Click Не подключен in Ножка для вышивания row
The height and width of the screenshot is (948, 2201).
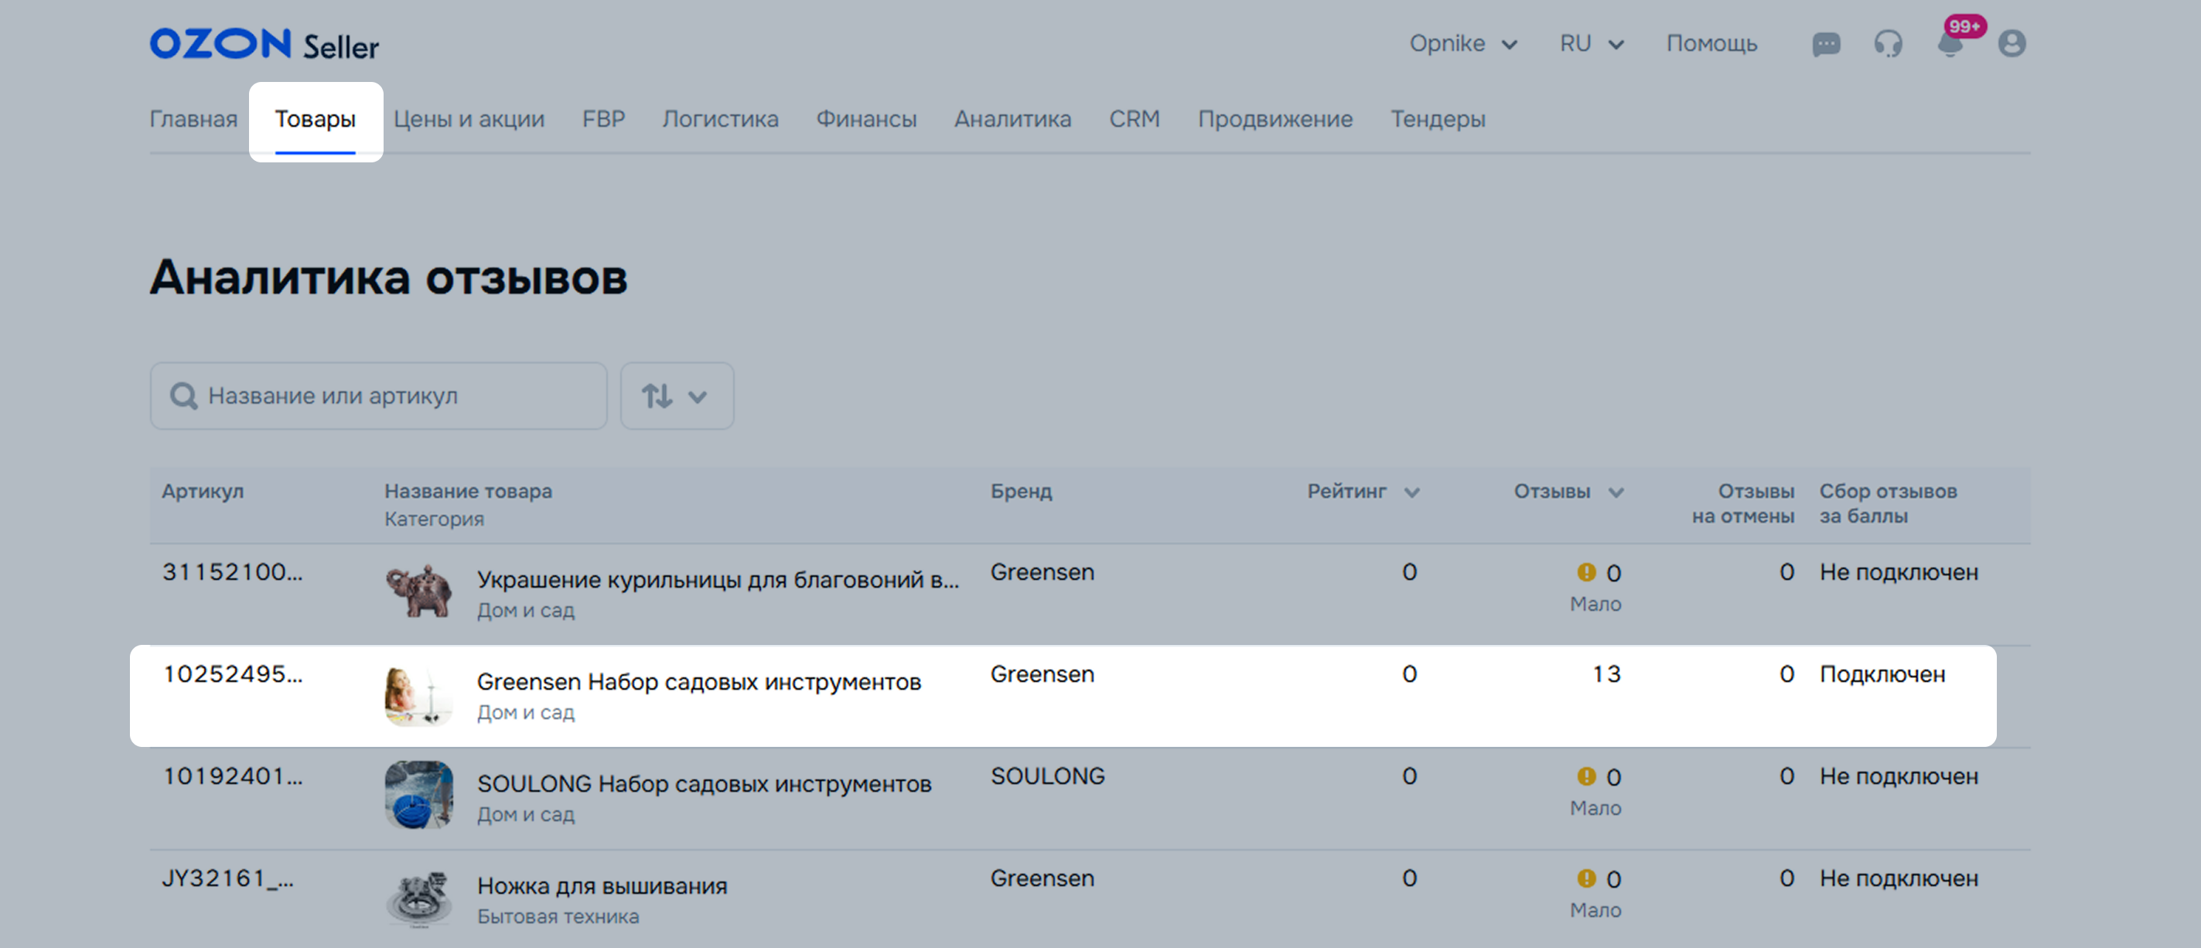point(1899,879)
